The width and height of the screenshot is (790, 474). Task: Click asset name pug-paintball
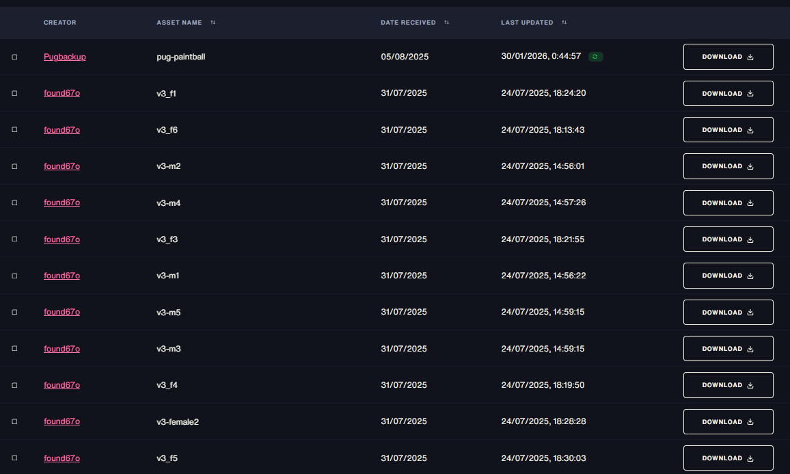181,57
